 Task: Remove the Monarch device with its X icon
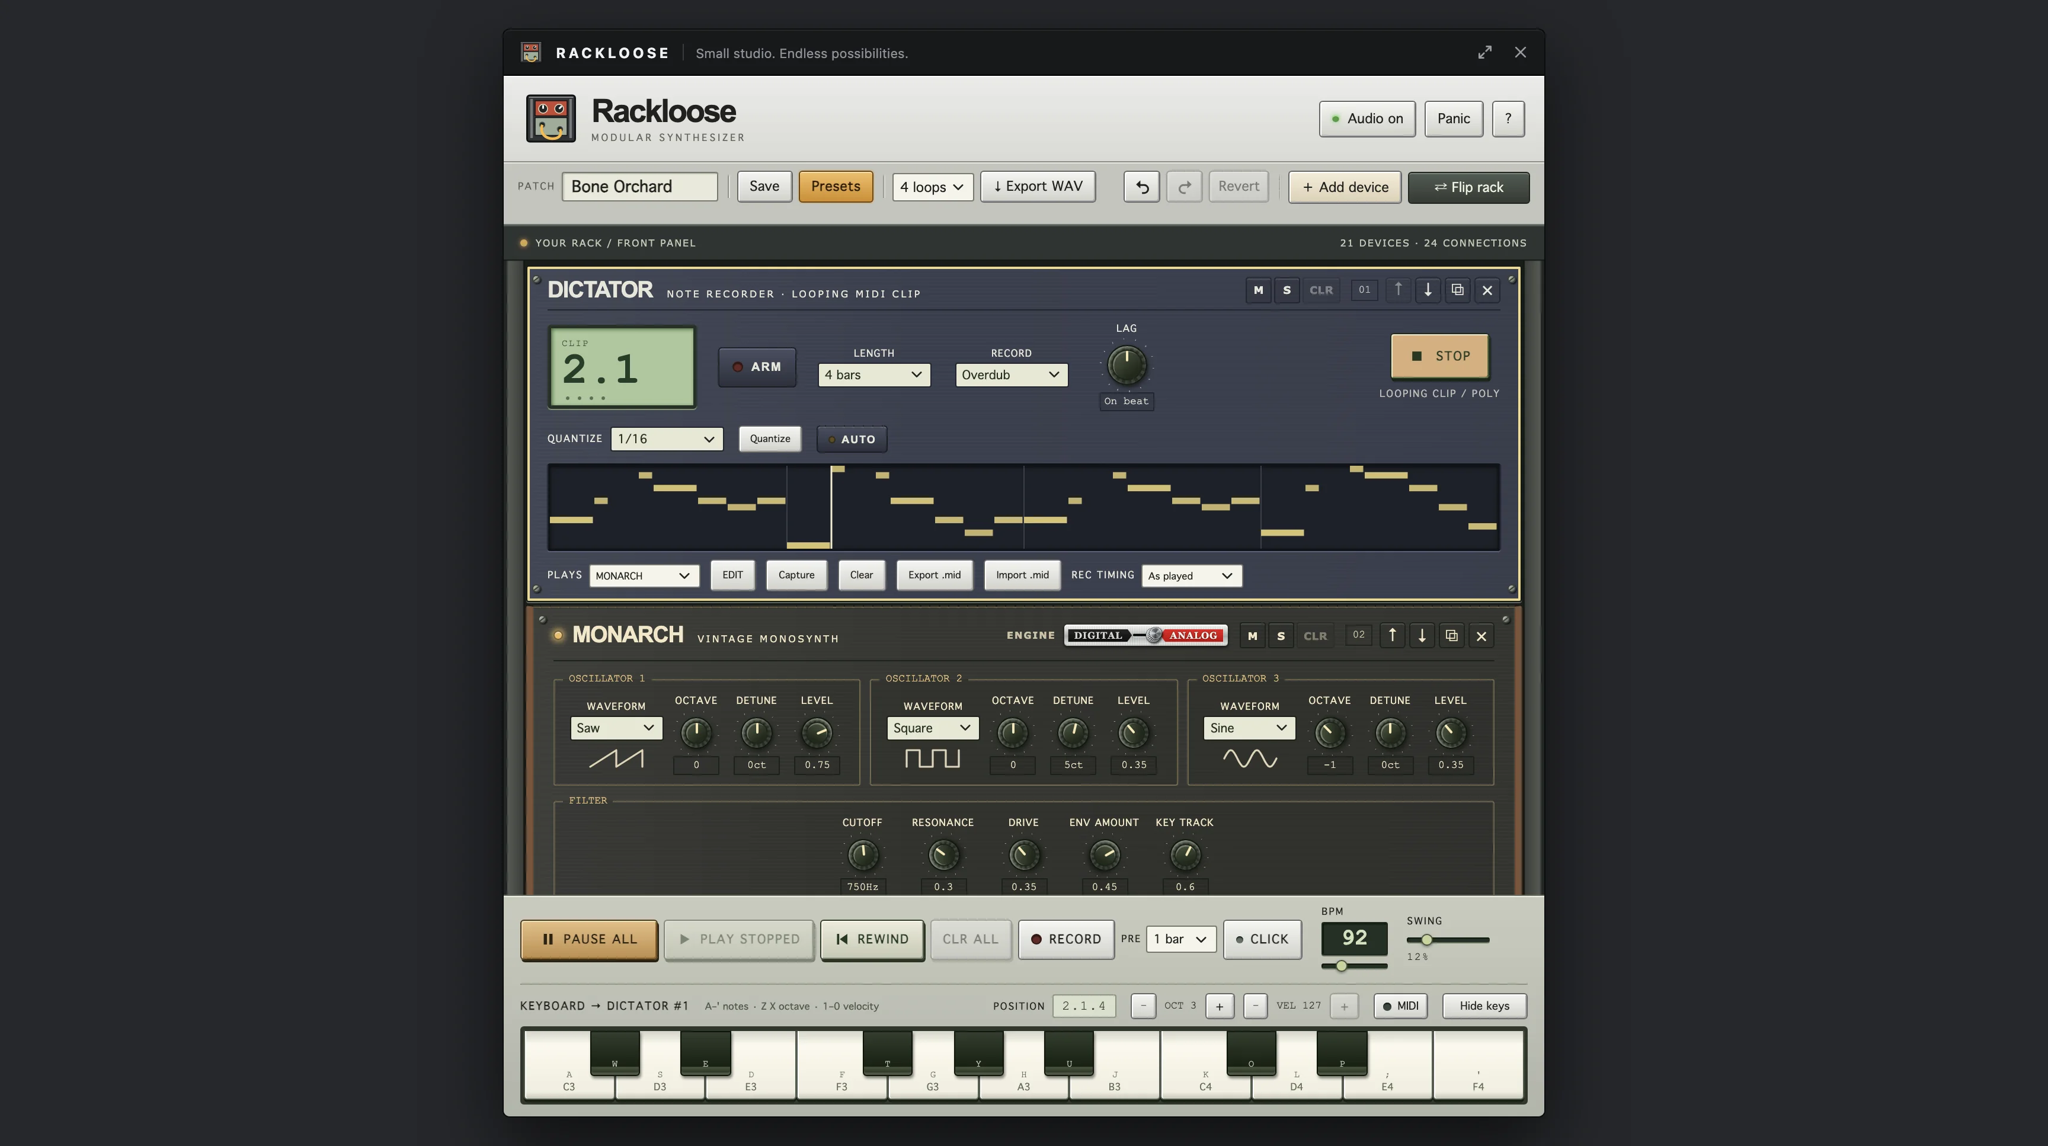1481,636
